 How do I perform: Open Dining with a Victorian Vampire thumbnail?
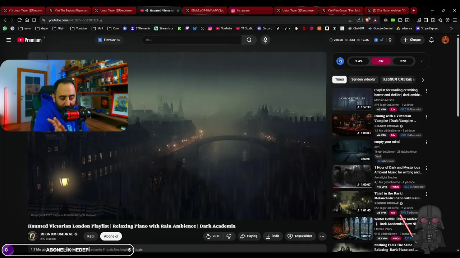(x=352, y=125)
